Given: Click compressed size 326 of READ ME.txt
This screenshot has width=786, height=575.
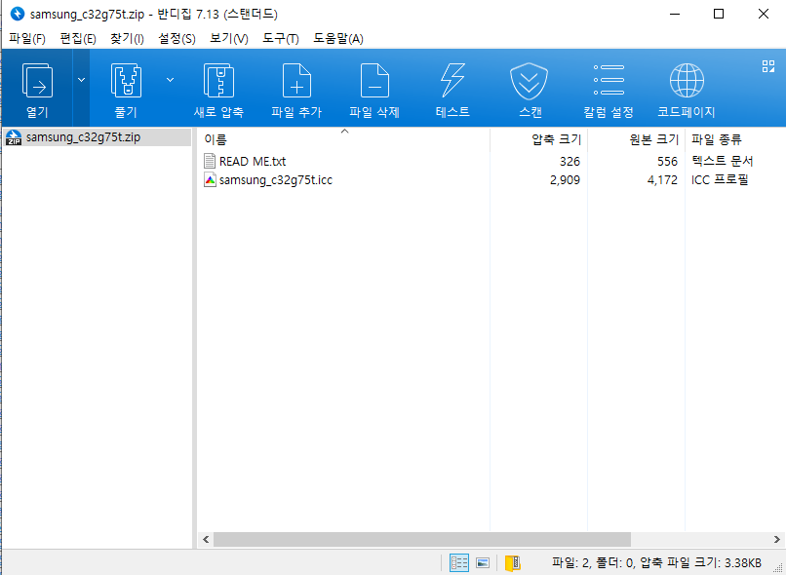Looking at the screenshot, I should pos(570,161).
